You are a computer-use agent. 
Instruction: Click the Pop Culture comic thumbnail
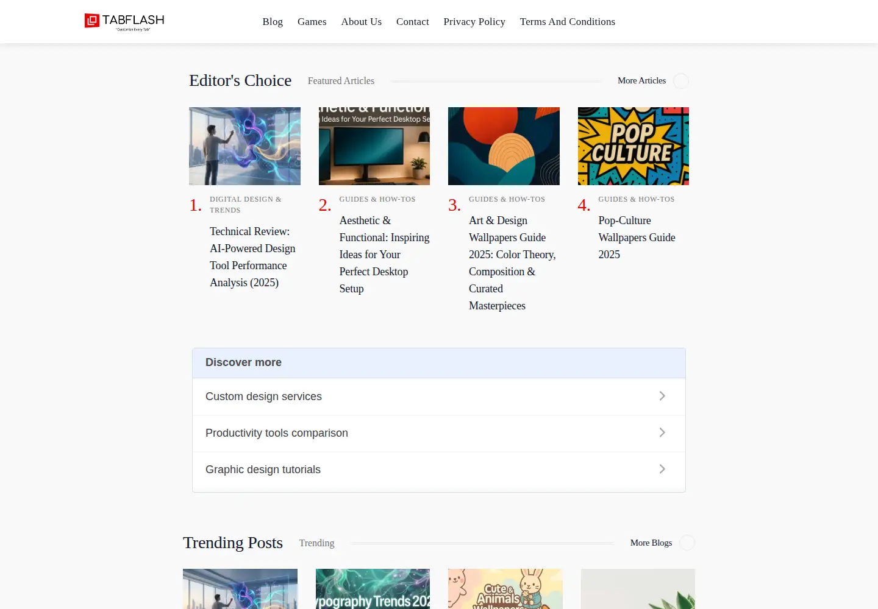tap(634, 146)
